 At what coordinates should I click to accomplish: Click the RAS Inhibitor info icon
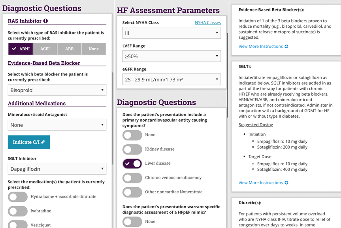click(x=45, y=21)
